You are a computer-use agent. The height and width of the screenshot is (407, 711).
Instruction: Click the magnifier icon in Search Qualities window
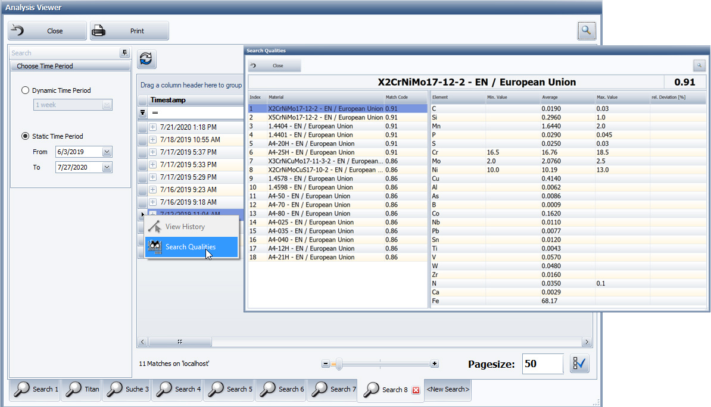click(700, 65)
